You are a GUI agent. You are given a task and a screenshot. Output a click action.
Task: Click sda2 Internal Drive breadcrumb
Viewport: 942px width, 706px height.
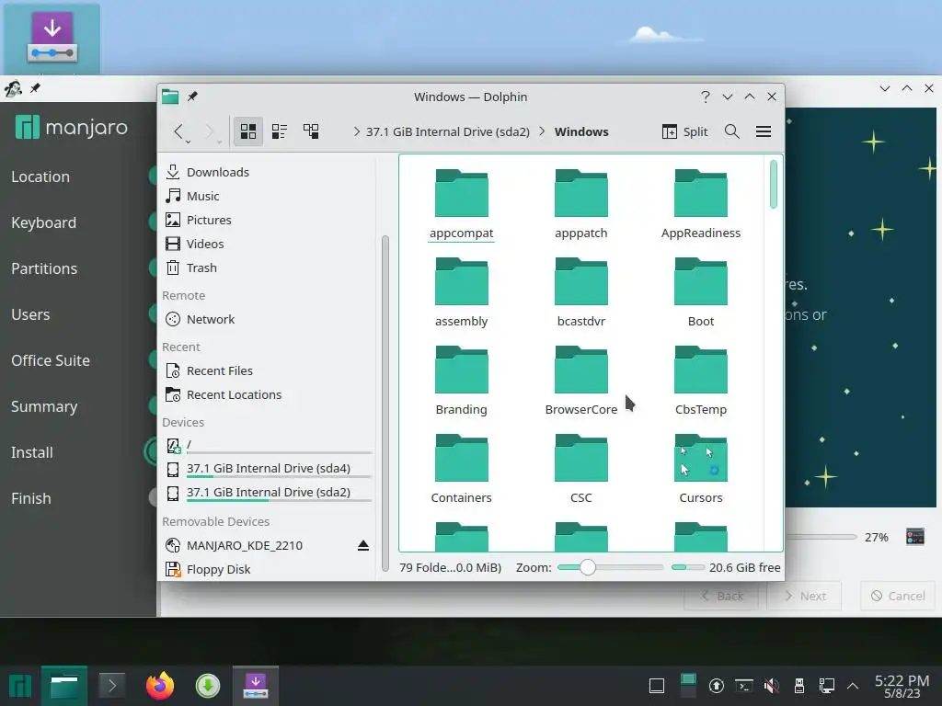pos(448,131)
